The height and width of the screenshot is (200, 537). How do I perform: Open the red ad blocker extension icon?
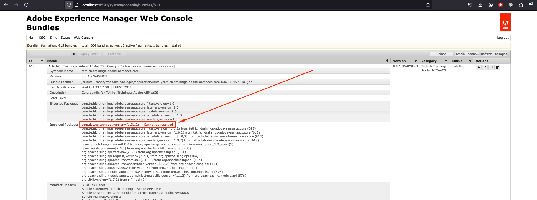click(501, 5)
